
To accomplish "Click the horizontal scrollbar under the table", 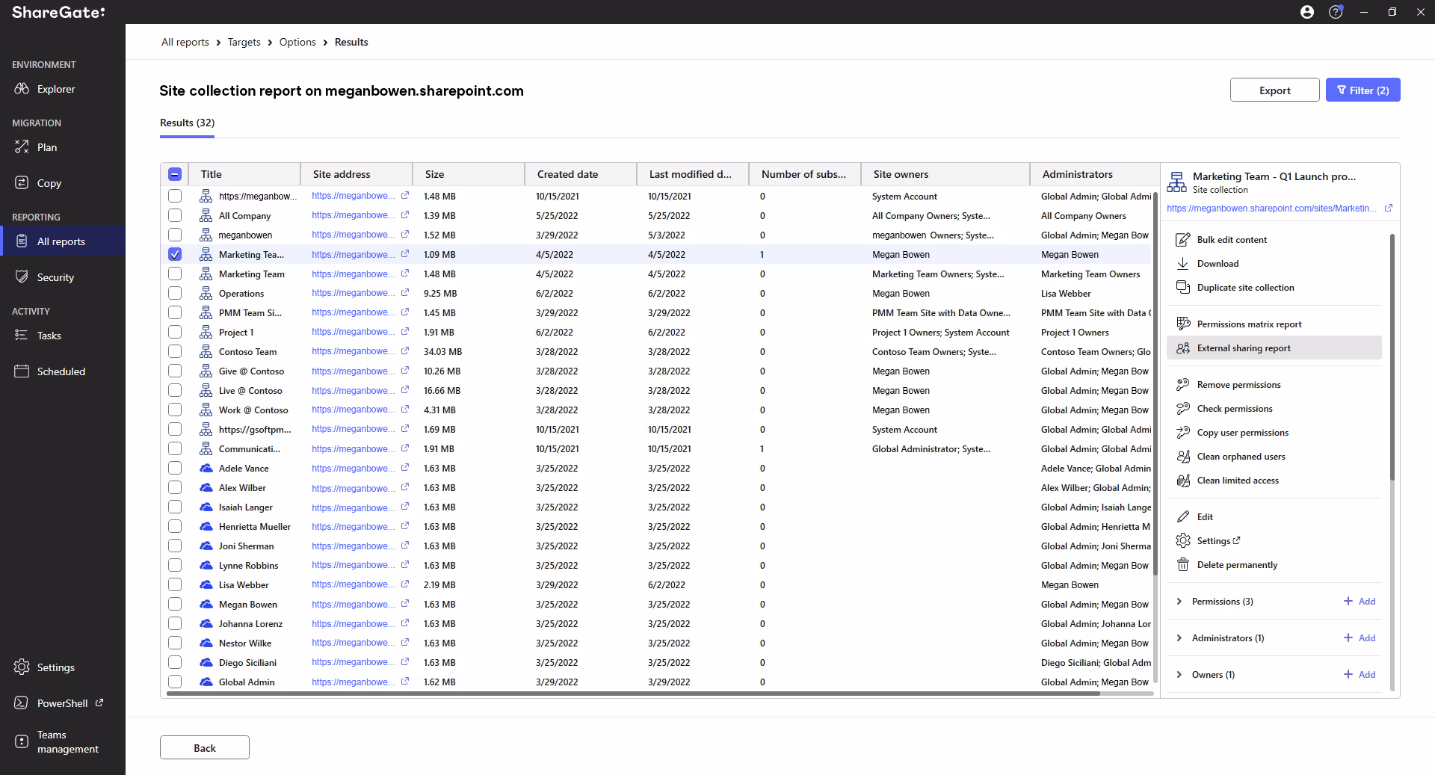I will pyautogui.click(x=633, y=694).
